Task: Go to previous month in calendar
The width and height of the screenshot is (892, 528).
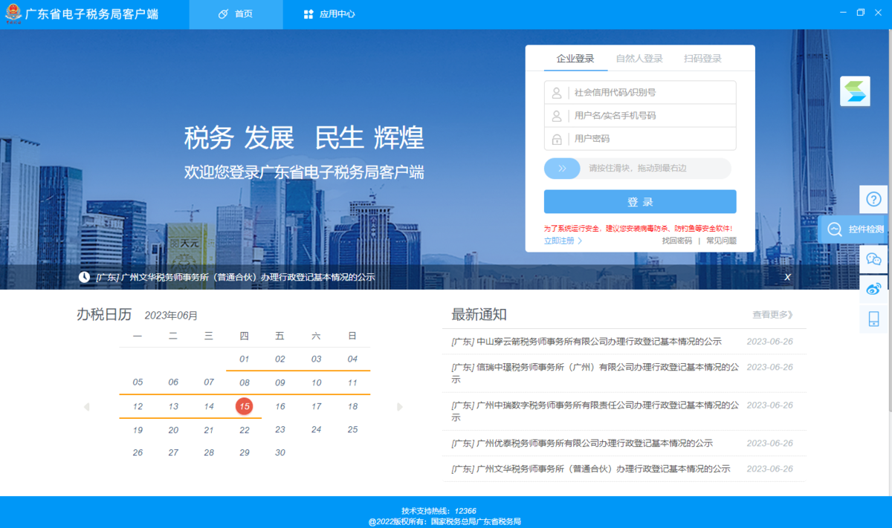Action: point(86,407)
